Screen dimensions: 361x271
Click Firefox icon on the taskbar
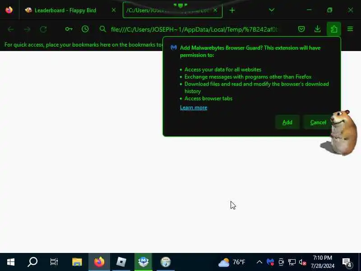99,262
